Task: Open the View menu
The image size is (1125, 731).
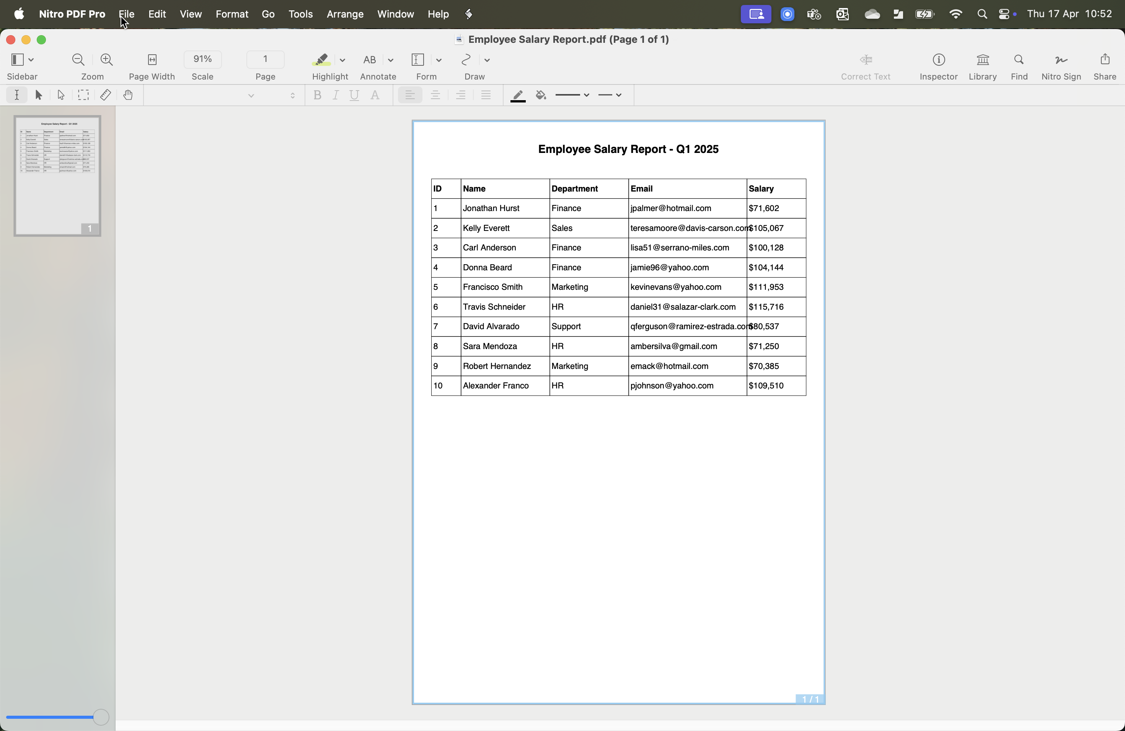Action: pyautogui.click(x=191, y=14)
